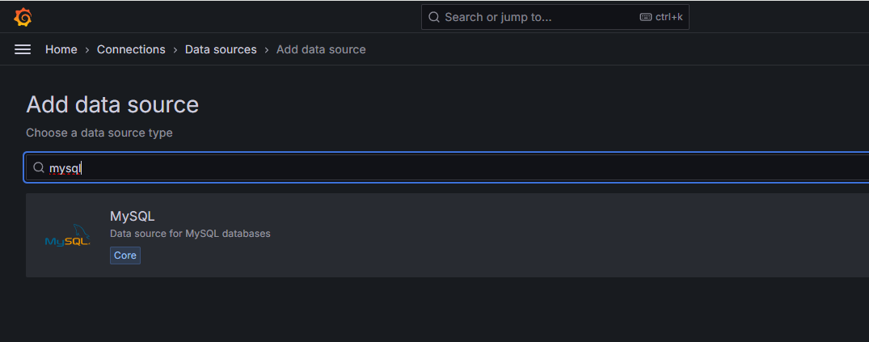869x342 pixels.
Task: Click the chevron between Home and Connections
Action: 87,50
